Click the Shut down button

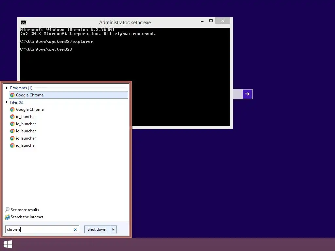click(97, 229)
